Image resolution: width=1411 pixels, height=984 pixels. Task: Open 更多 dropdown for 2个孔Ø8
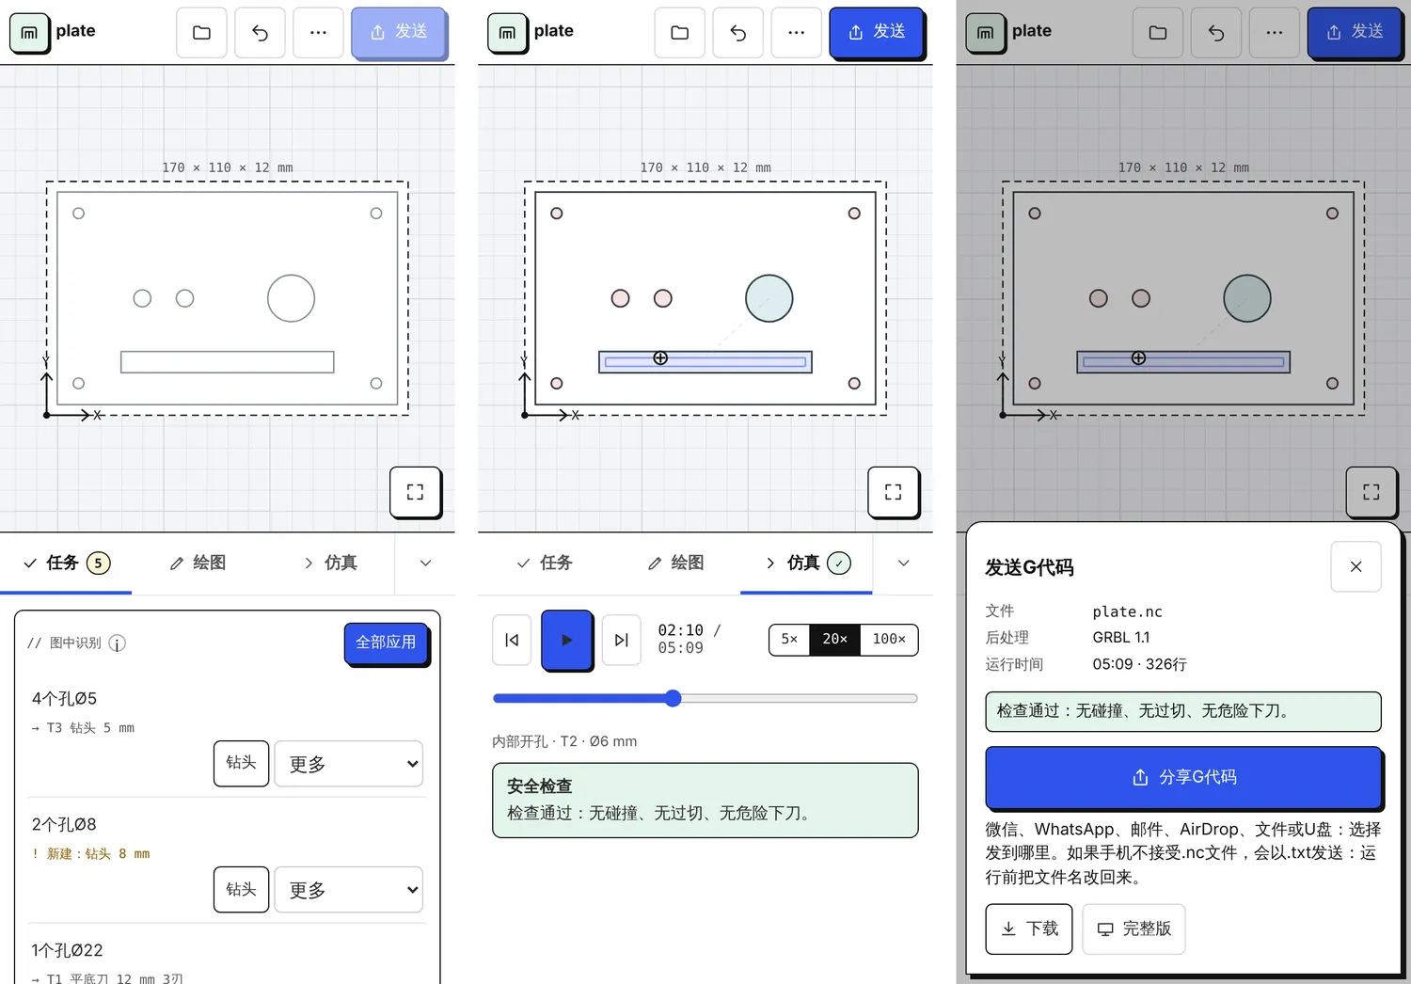[x=349, y=890]
